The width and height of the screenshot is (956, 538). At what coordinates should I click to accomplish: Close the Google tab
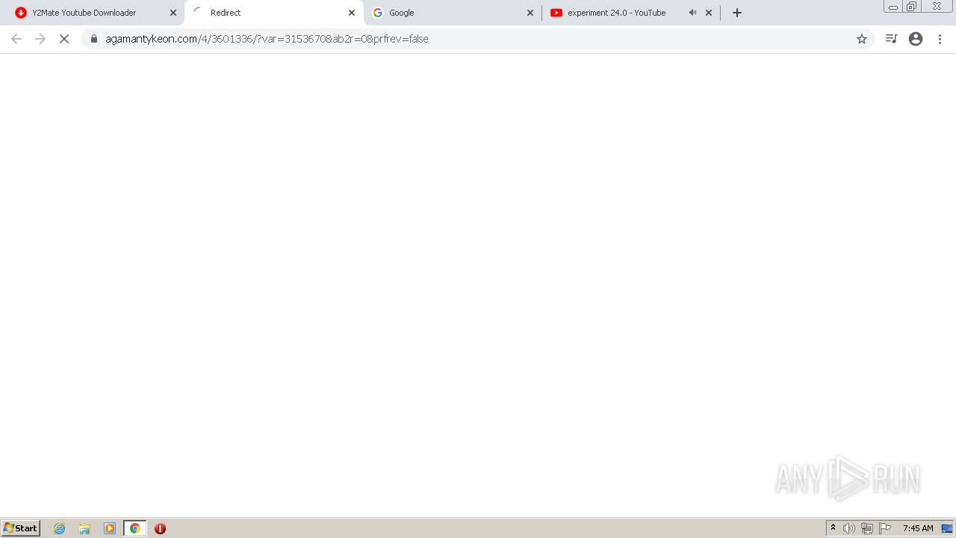[530, 13]
